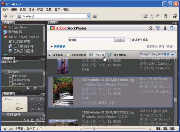The image size is (180, 132).
Task: Open 已下载的小样 downloaded comps
Action: click(x=21, y=46)
